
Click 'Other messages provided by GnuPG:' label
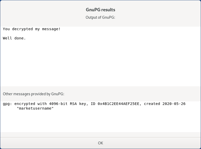pyautogui.click(x=34, y=94)
